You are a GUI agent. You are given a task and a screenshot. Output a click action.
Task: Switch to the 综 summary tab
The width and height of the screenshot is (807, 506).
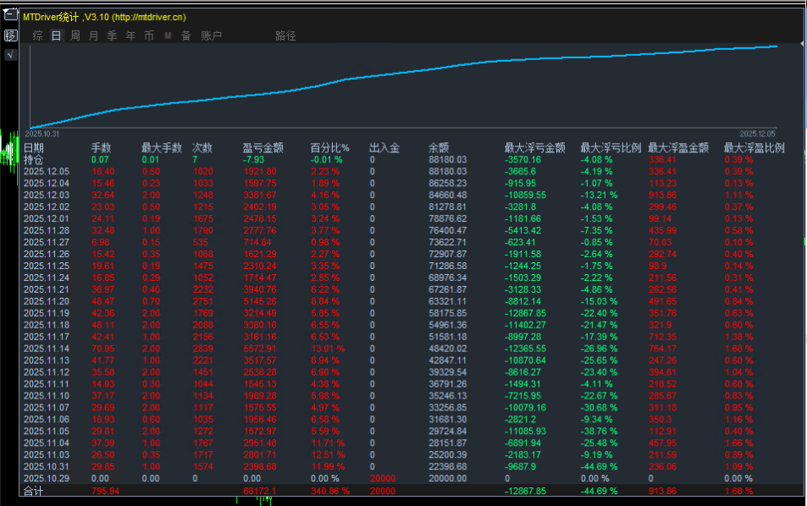coord(37,36)
